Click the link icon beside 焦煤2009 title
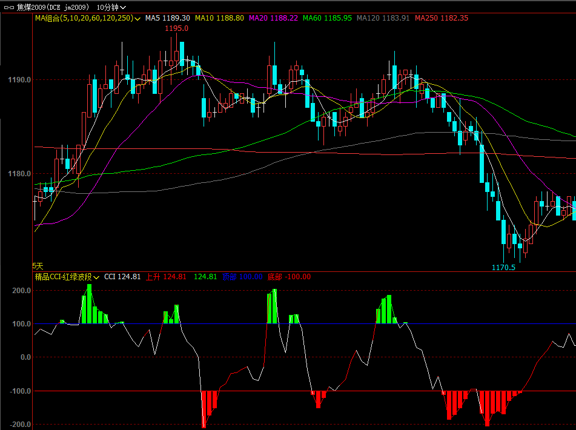 [x=9, y=7]
